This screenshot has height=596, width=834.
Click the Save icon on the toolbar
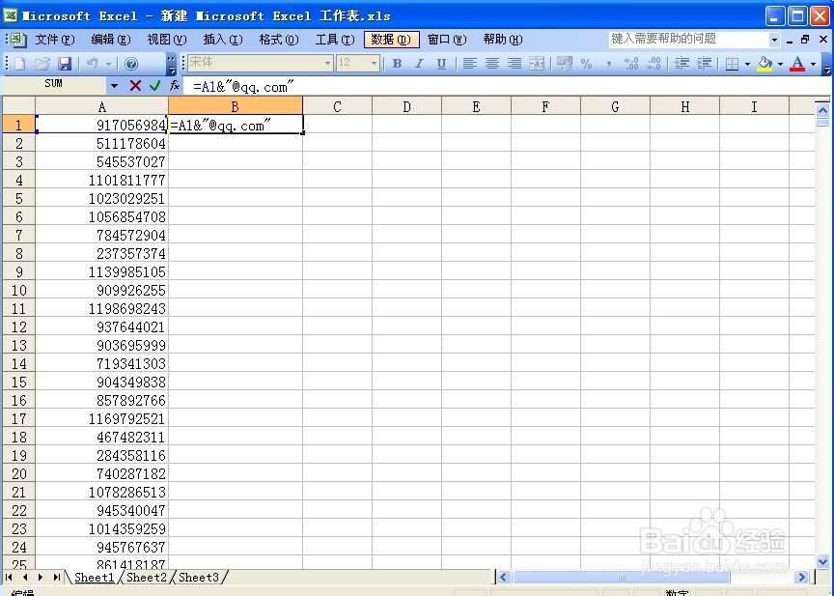point(63,63)
